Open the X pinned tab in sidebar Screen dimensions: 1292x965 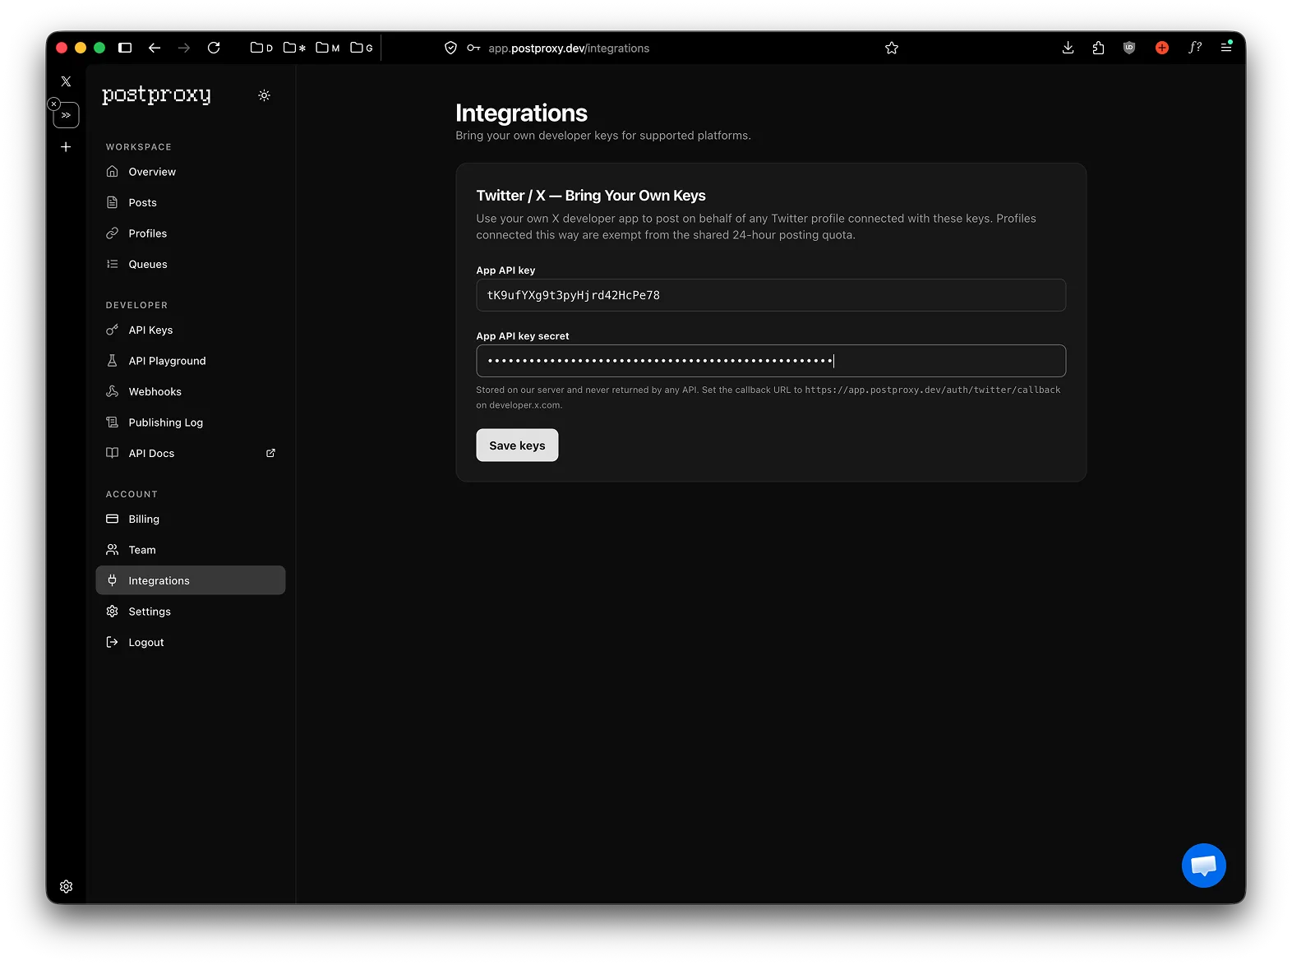pos(66,81)
